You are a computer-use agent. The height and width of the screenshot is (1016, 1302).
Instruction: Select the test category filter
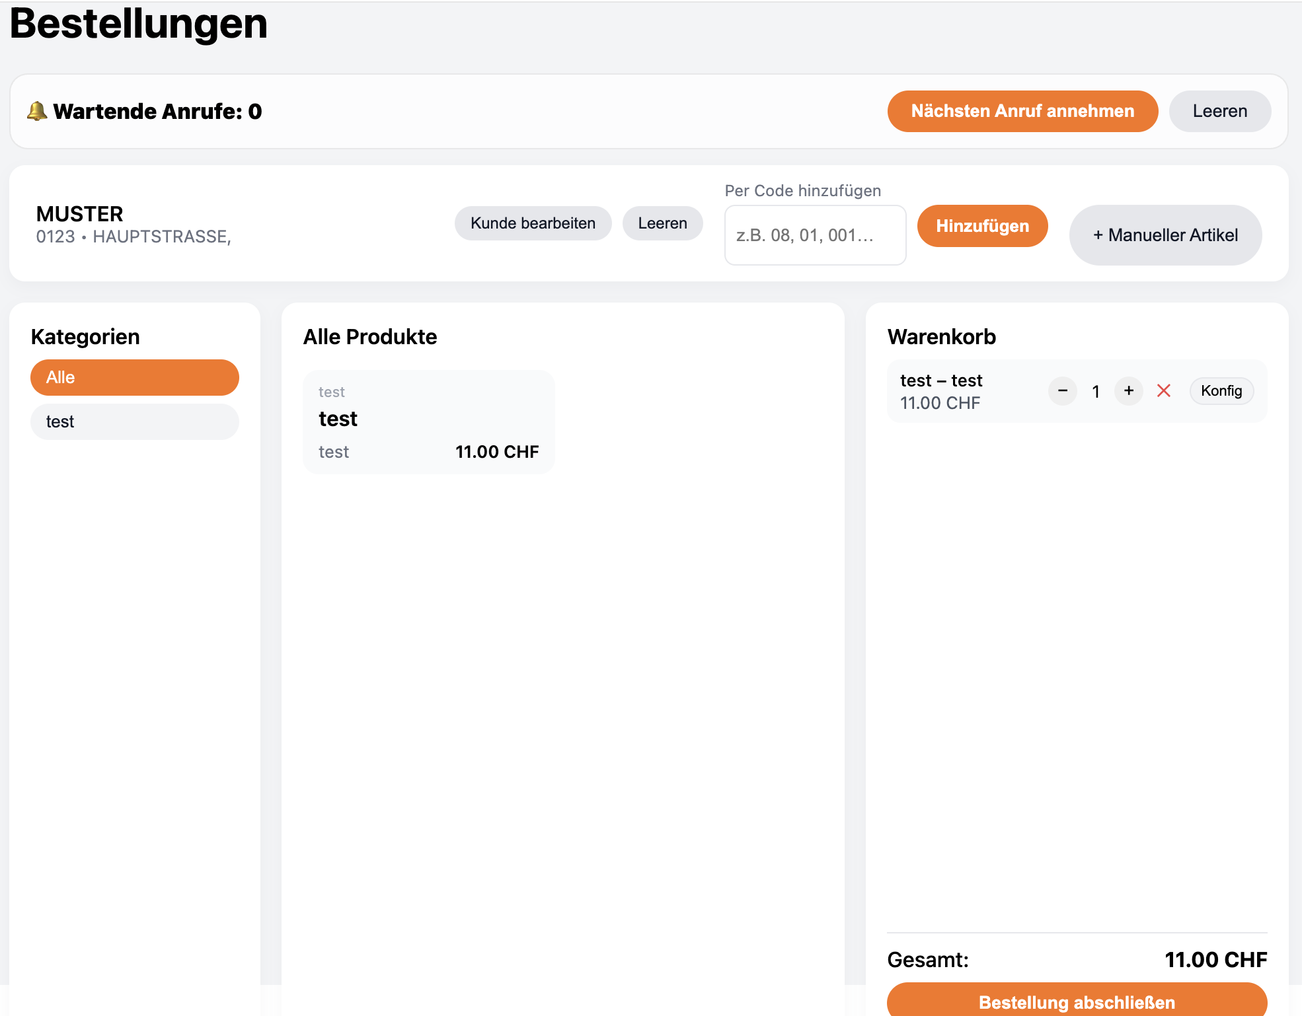(x=135, y=421)
